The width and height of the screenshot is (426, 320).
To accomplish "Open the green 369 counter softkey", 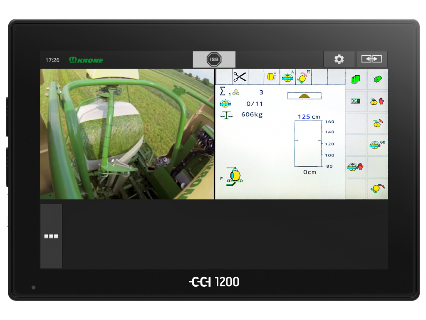I will pos(356,101).
